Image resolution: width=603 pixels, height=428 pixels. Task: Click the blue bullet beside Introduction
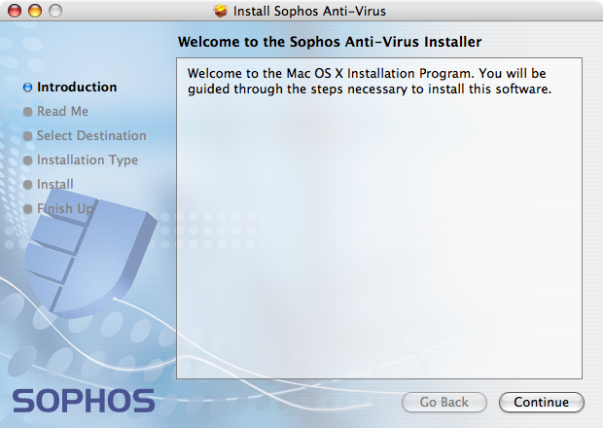pyautogui.click(x=27, y=88)
